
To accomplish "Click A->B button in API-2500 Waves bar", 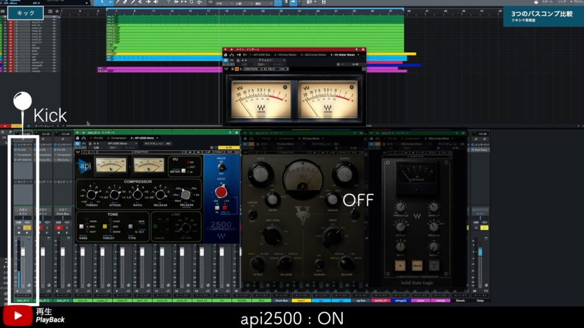I will (x=208, y=152).
